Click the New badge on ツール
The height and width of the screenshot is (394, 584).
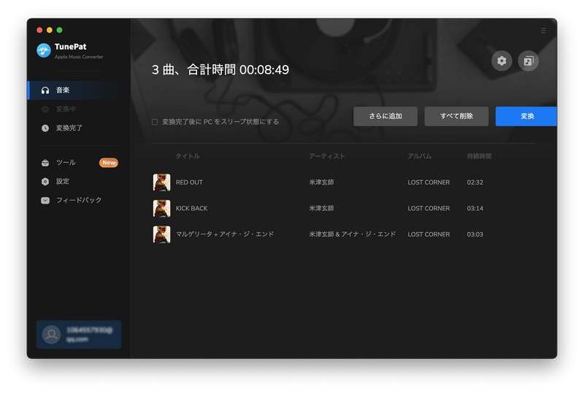tap(108, 163)
